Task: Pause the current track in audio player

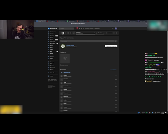Action: pos(63,33)
